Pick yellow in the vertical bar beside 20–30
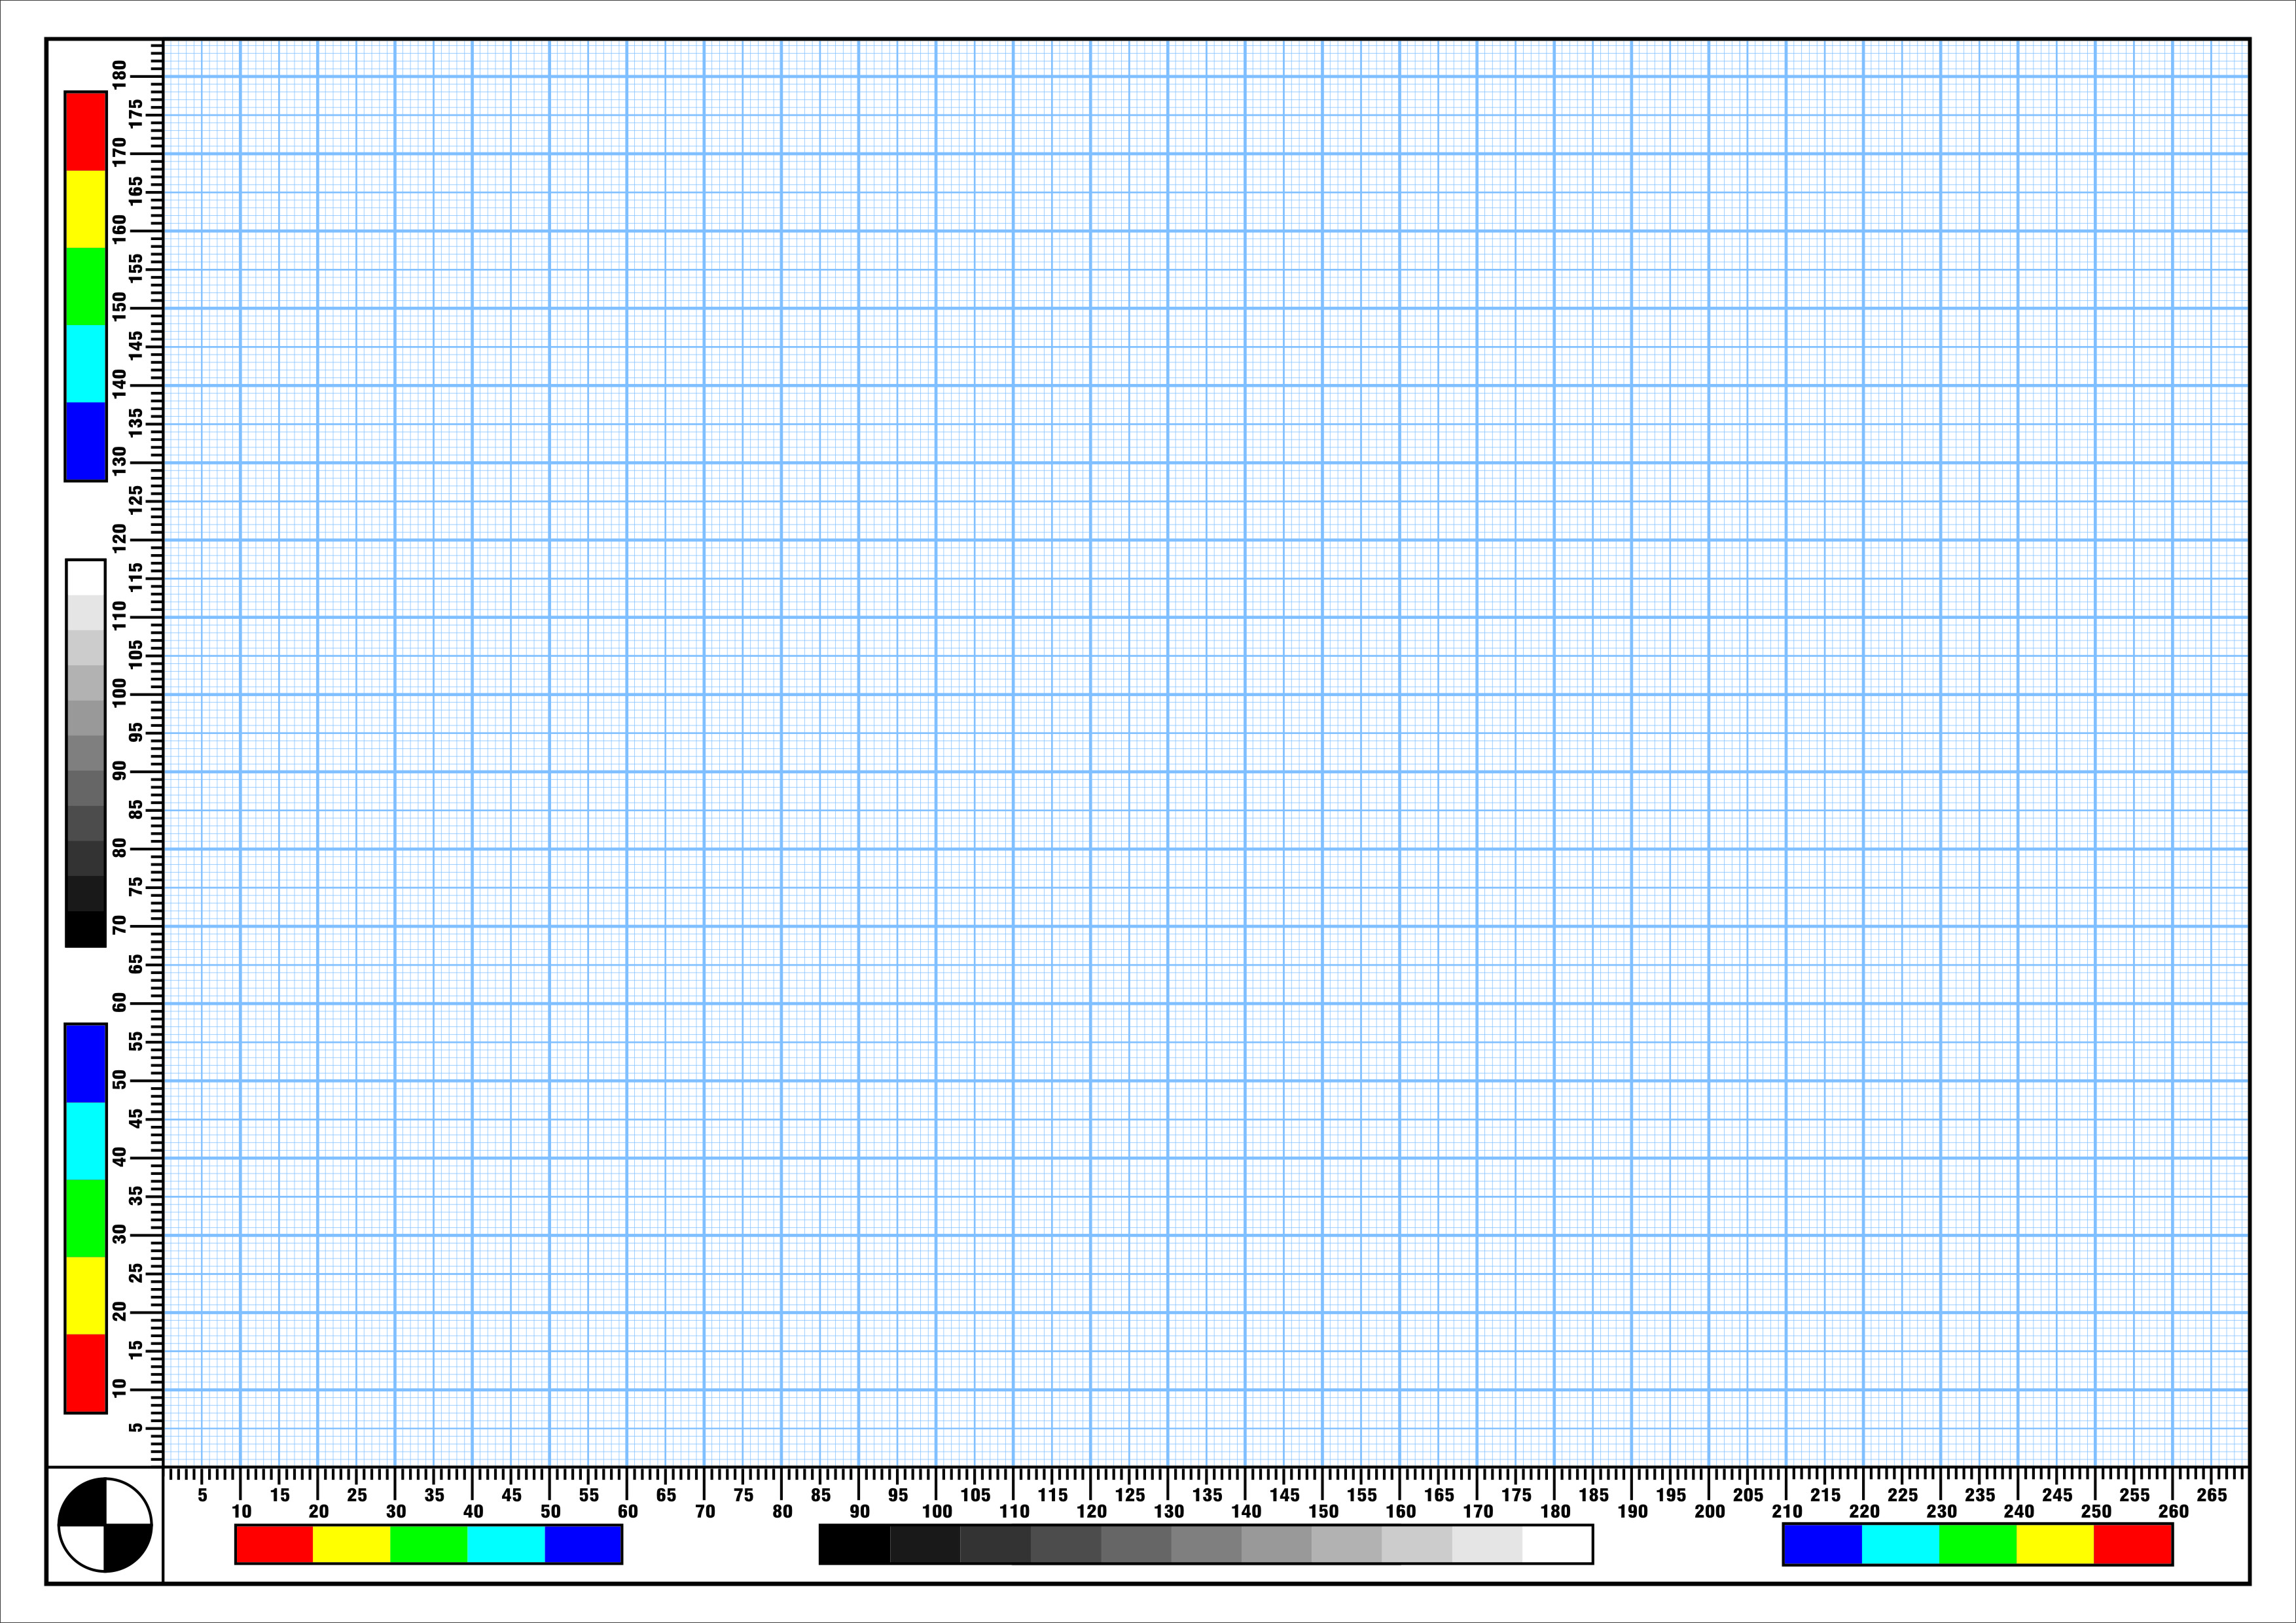The height and width of the screenshot is (1623, 2296). [86, 1295]
